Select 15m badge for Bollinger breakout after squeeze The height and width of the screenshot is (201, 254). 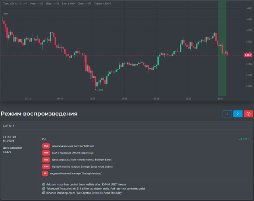tap(46, 167)
